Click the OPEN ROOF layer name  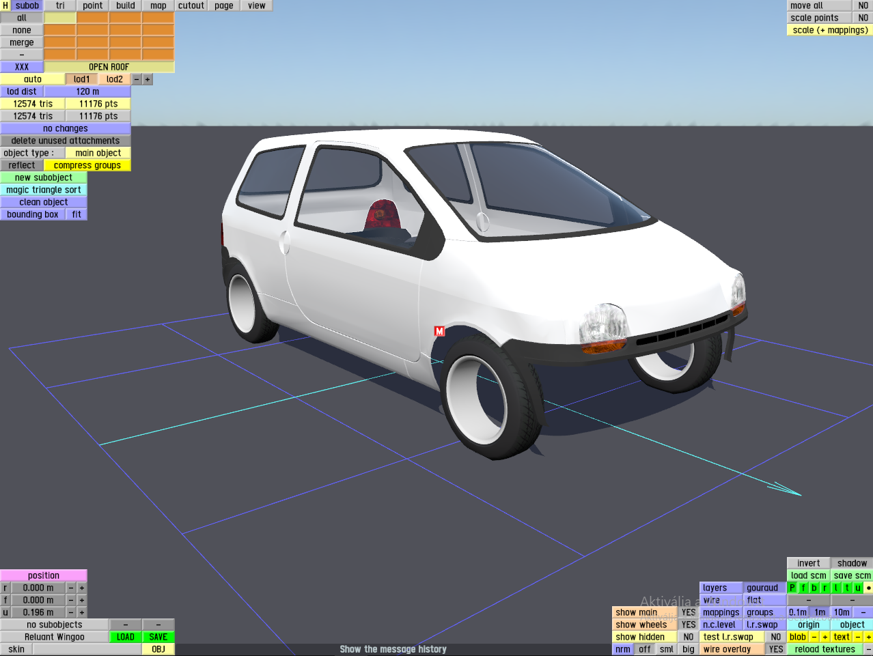pos(109,67)
